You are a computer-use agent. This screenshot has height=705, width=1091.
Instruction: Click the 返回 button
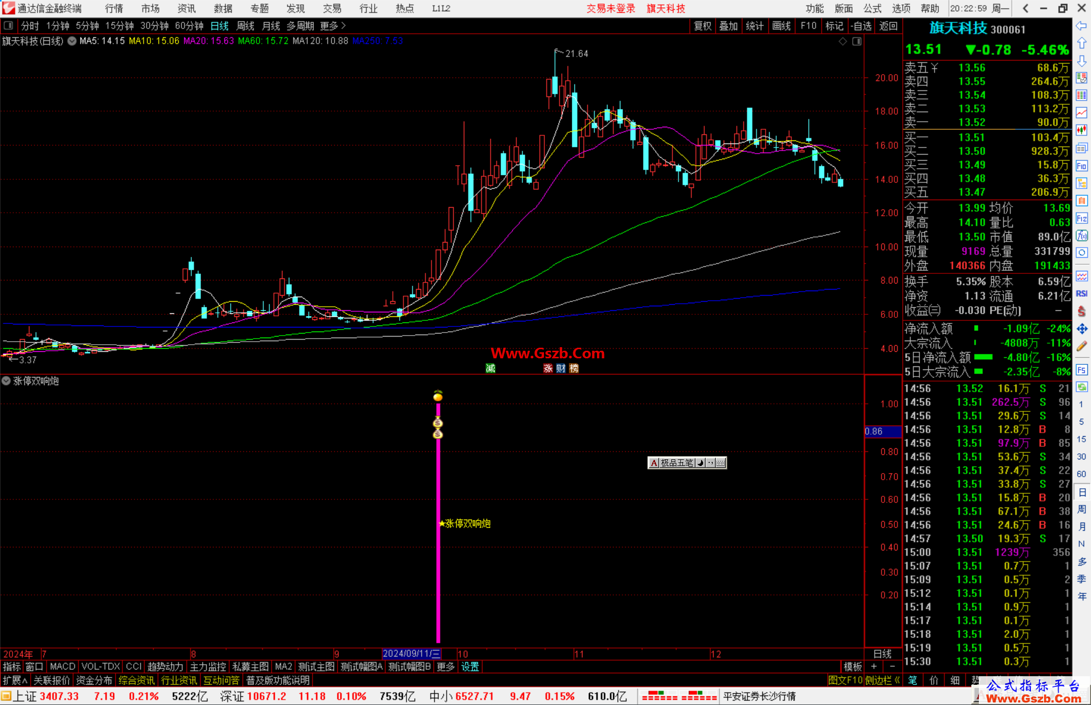coord(888,26)
